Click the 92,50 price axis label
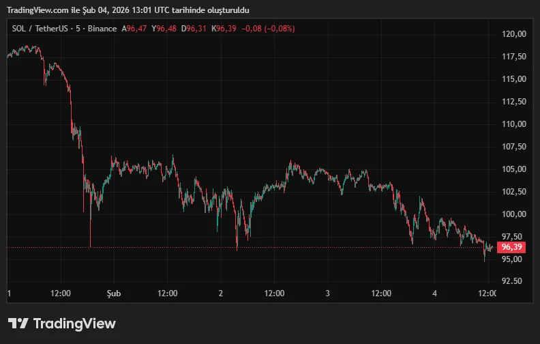540x344 pixels. point(513,281)
